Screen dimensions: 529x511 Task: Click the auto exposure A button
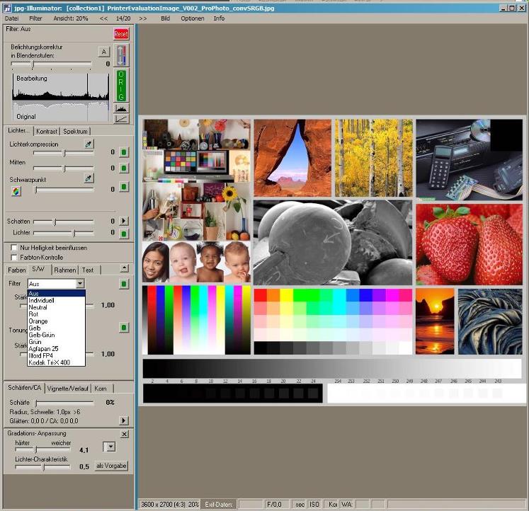tap(103, 52)
